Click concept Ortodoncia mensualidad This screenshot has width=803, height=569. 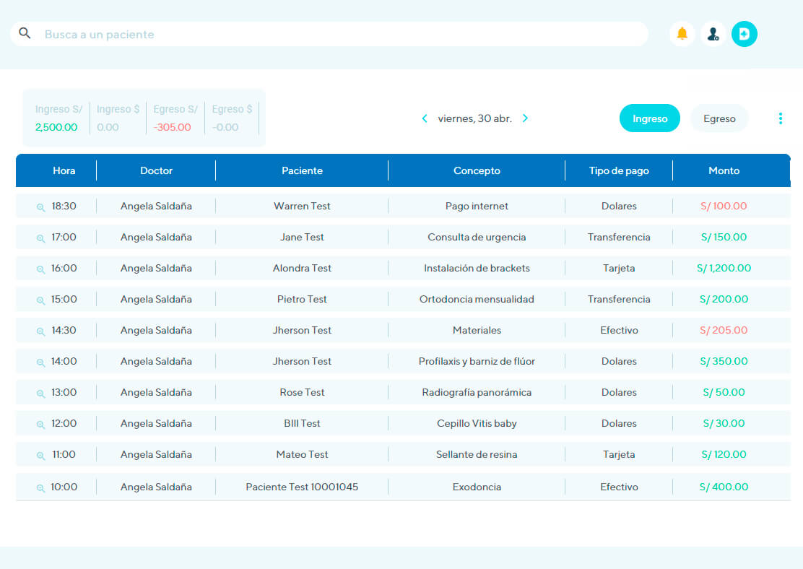click(477, 299)
